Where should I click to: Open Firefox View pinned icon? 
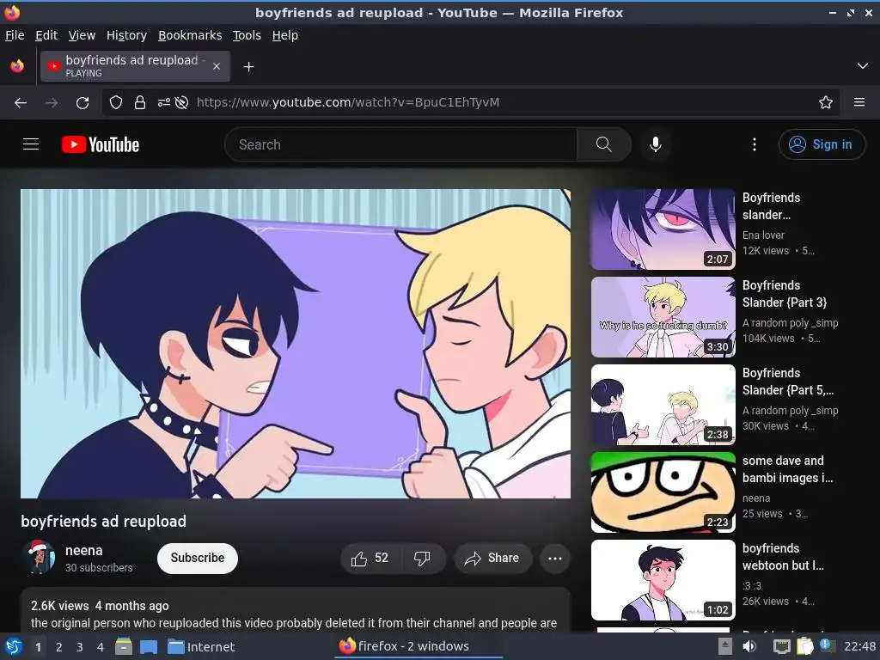point(17,66)
